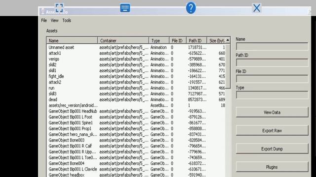The width and height of the screenshot is (316, 177).
Task: Click the View Data button
Action: pos(272,113)
